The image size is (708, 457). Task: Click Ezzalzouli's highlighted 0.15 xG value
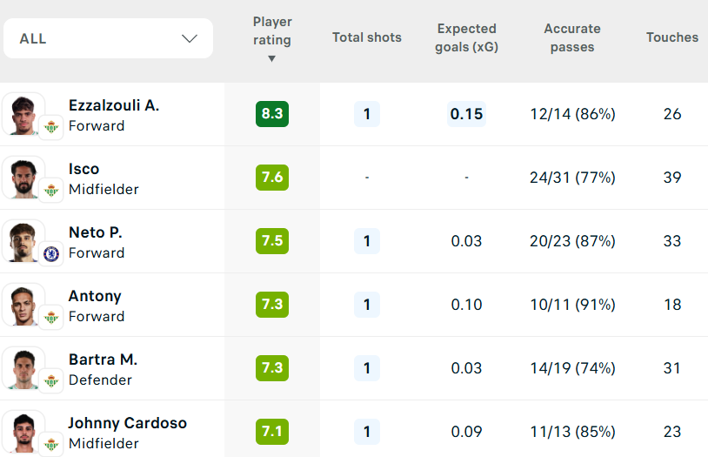pyautogui.click(x=466, y=114)
